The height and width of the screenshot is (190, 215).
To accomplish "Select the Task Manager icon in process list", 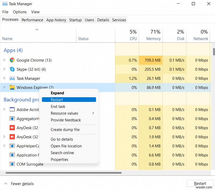I will 12,78.
